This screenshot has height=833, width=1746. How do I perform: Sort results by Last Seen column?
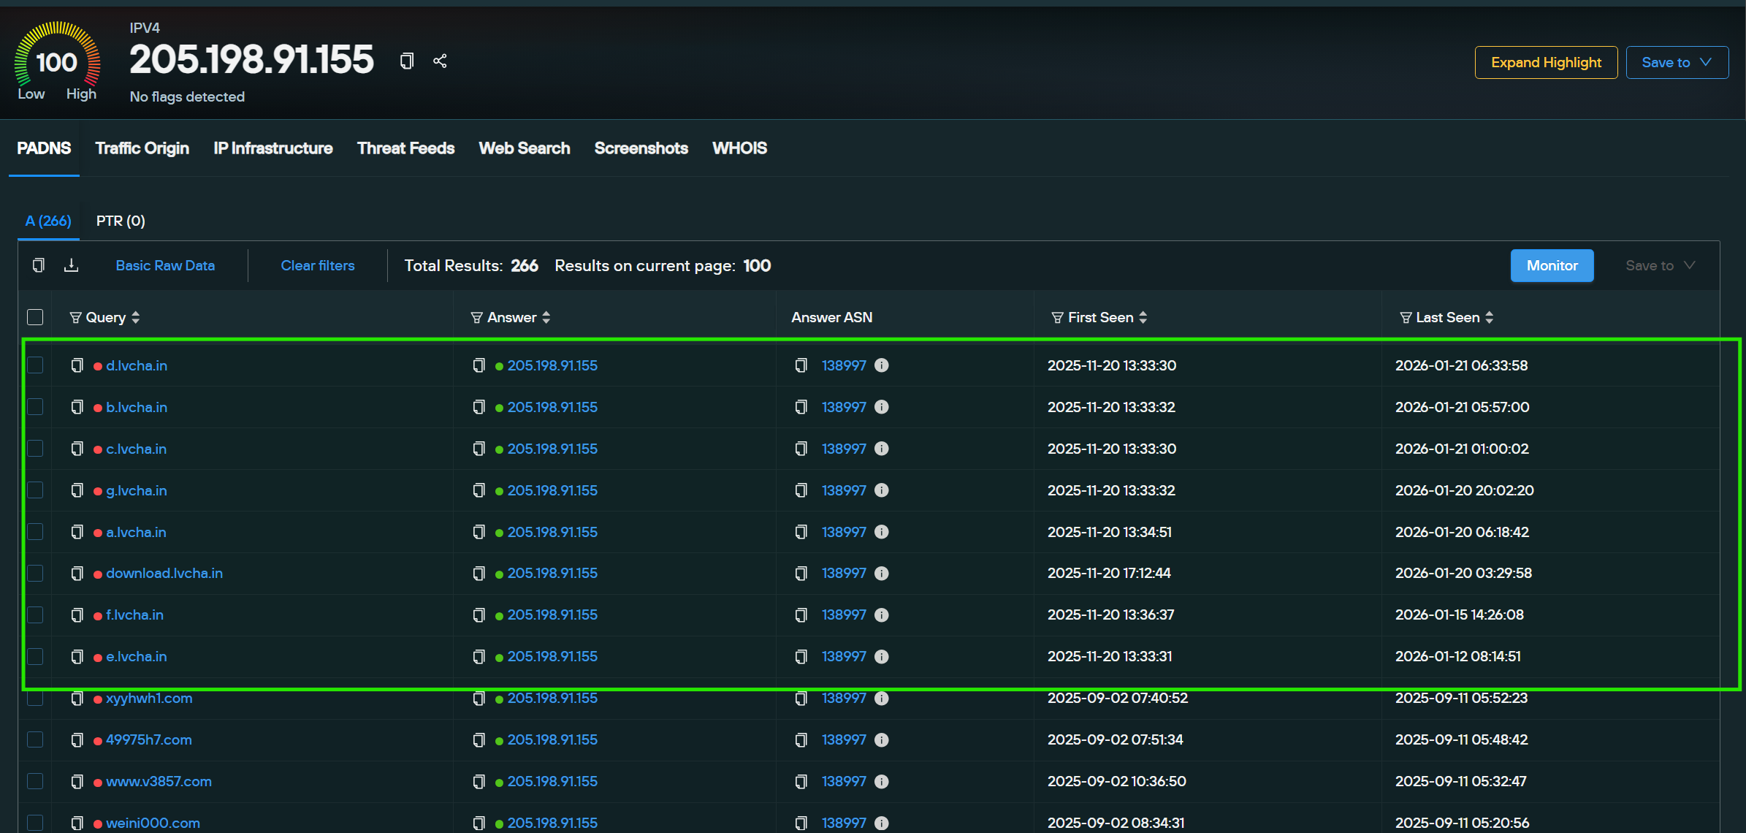(x=1490, y=317)
